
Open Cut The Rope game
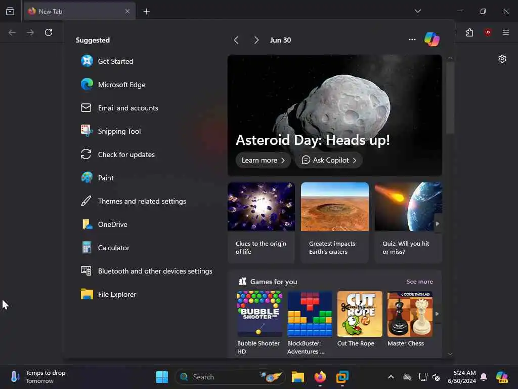(x=360, y=319)
